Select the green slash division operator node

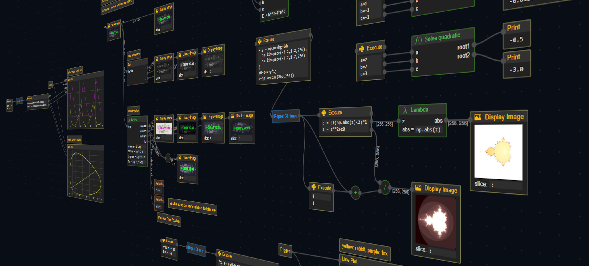385,187
